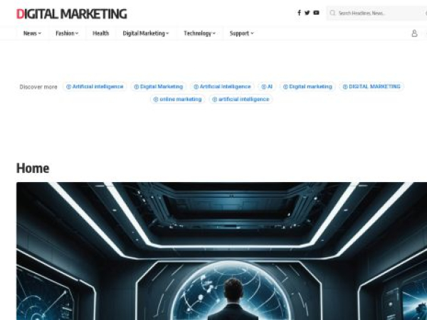This screenshot has width=427, height=320.
Task: Open the Twitter social icon
Action: click(x=307, y=13)
